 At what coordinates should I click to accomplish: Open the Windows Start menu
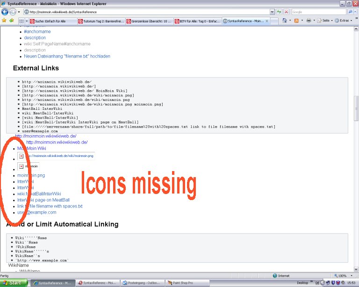[14, 283]
